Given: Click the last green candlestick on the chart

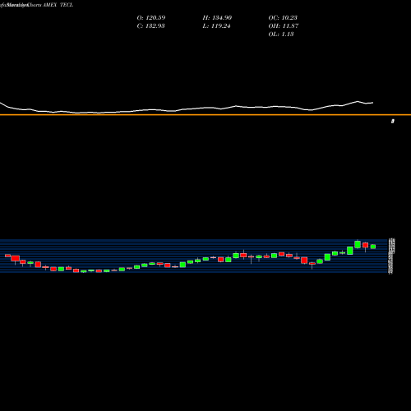Looking at the screenshot, I should coord(373,247).
